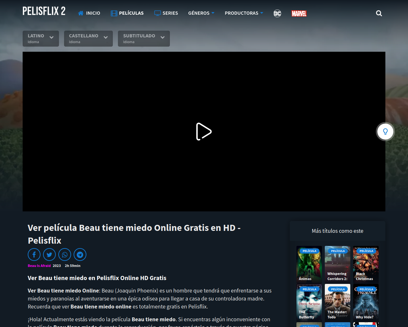
Task: Click the 2023 release year text
Action: 57,266
